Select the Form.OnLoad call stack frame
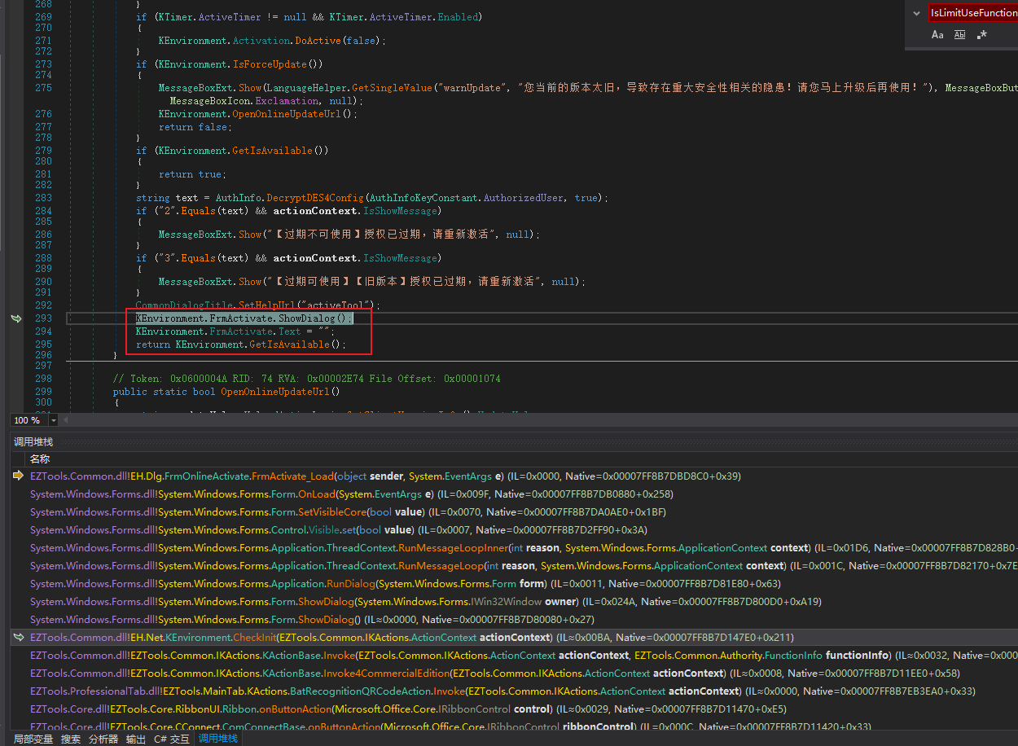This screenshot has width=1018, height=746. tap(244, 494)
